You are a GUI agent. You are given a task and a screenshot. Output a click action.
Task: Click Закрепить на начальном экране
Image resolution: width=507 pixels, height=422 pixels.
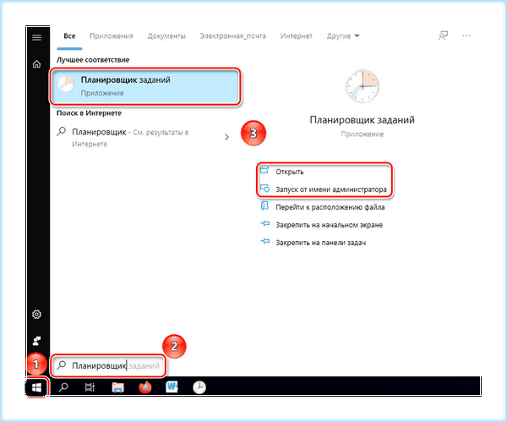click(321, 225)
